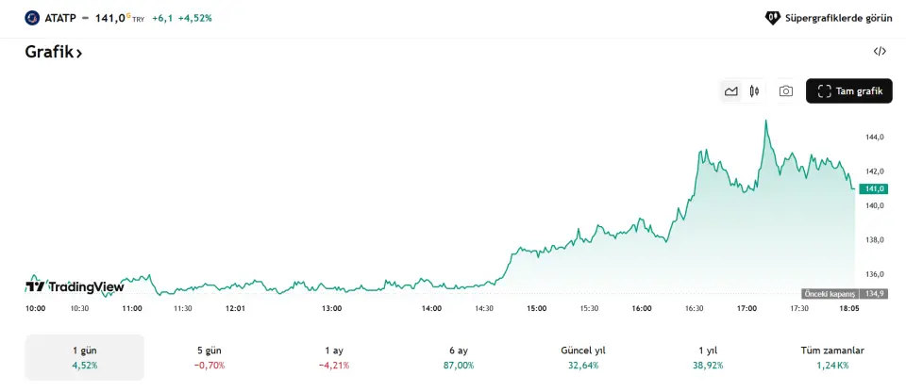The width and height of the screenshot is (906, 391).
Task: Select the 5 gün range tab
Action: click(209, 357)
